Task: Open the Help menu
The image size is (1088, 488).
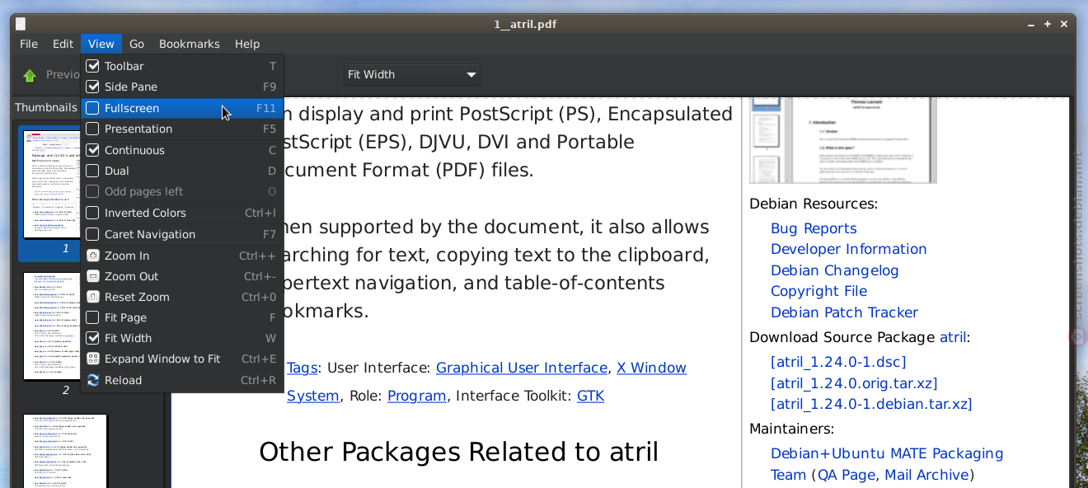Action: click(x=247, y=44)
